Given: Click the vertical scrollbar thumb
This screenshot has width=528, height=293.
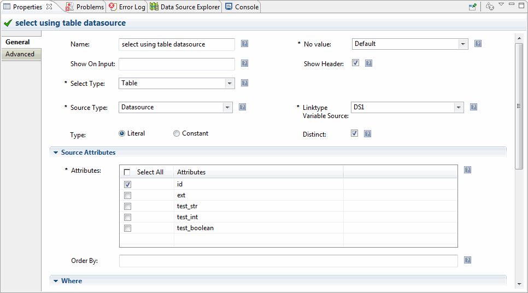Looking at the screenshot, I should click(x=519, y=106).
